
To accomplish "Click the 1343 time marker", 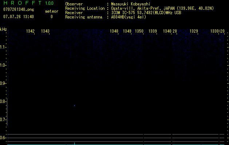I will (45, 31).
